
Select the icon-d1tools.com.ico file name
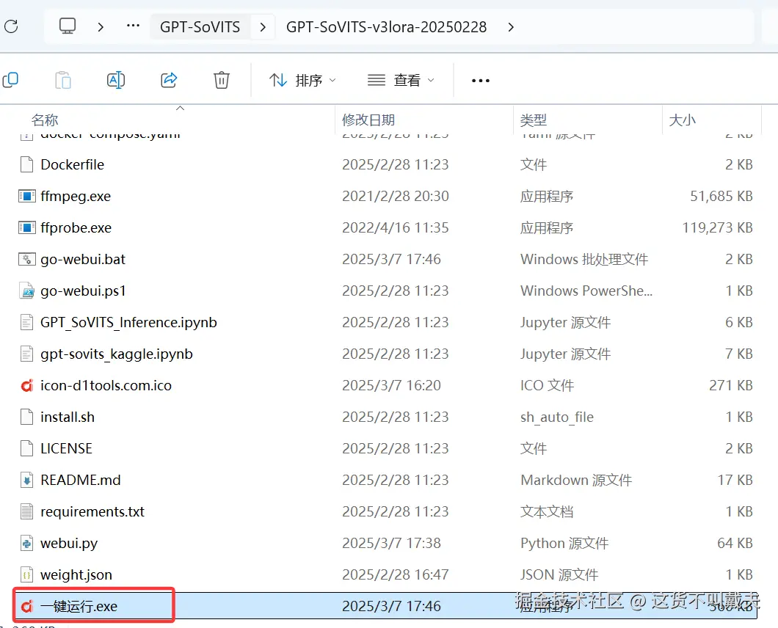pos(106,385)
